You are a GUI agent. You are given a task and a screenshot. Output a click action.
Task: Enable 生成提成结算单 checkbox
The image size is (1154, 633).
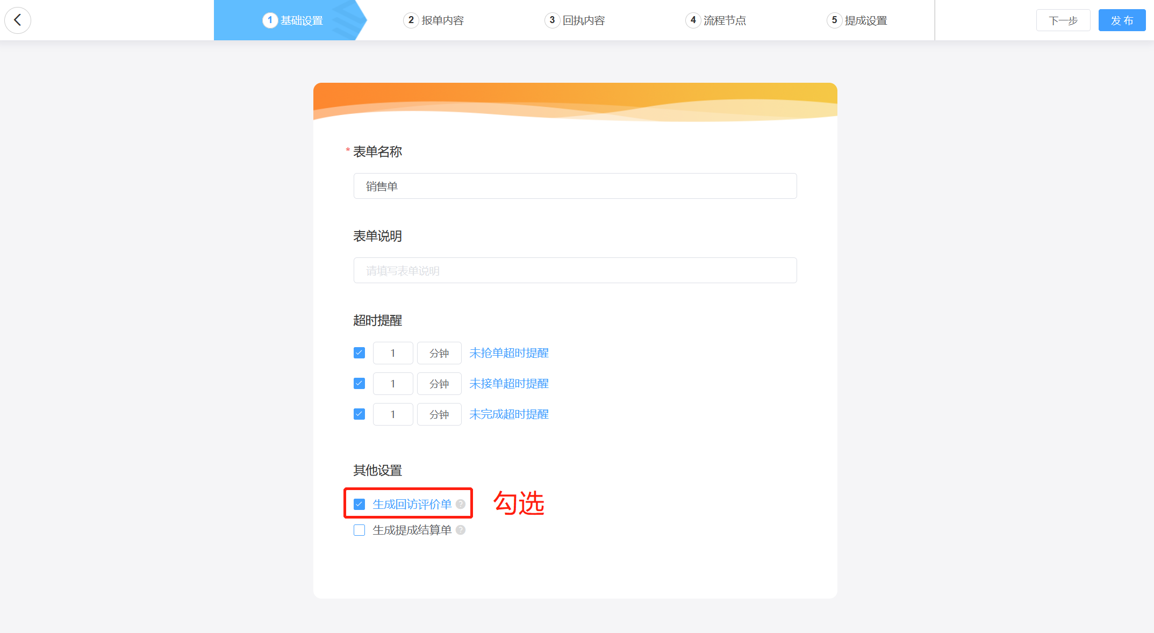(360, 530)
